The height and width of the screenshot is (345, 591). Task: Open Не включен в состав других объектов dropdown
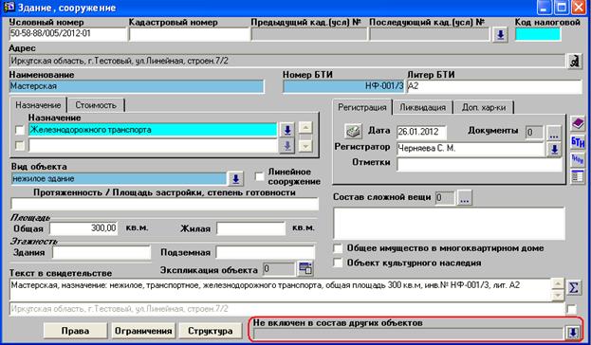click(573, 333)
